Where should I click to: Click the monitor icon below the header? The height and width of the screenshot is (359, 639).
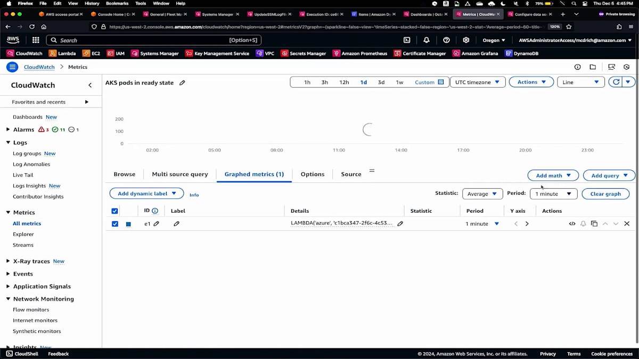pos(611,67)
